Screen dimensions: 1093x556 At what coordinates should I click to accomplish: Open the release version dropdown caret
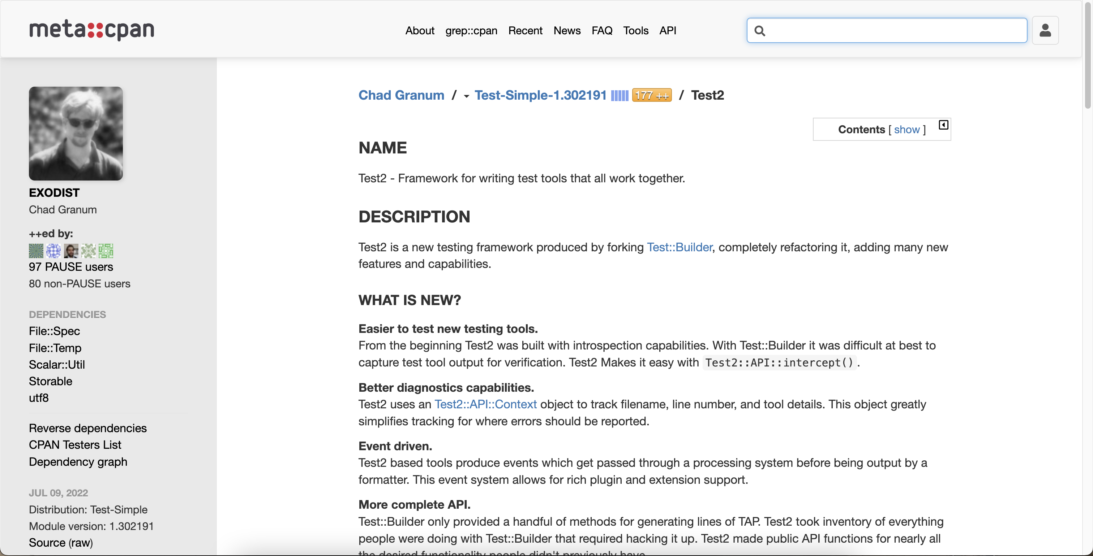(466, 96)
